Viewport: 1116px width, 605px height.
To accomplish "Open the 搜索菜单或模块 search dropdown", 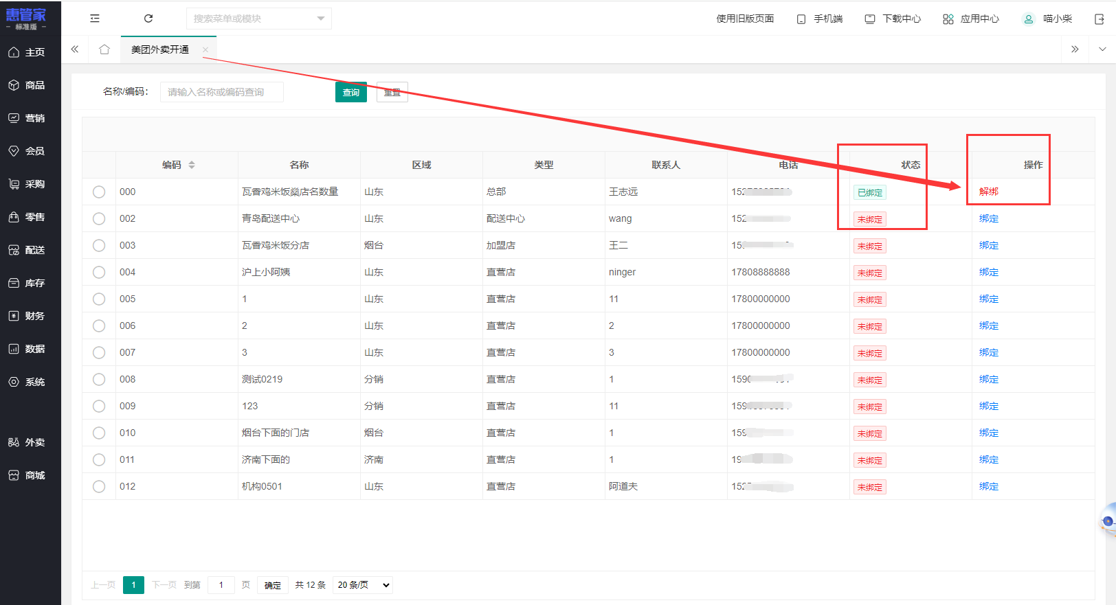I will pos(259,19).
